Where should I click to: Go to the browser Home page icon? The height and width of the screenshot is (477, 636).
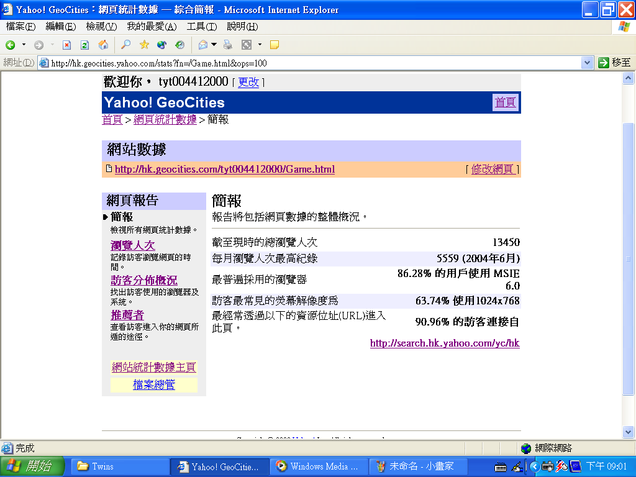click(104, 45)
